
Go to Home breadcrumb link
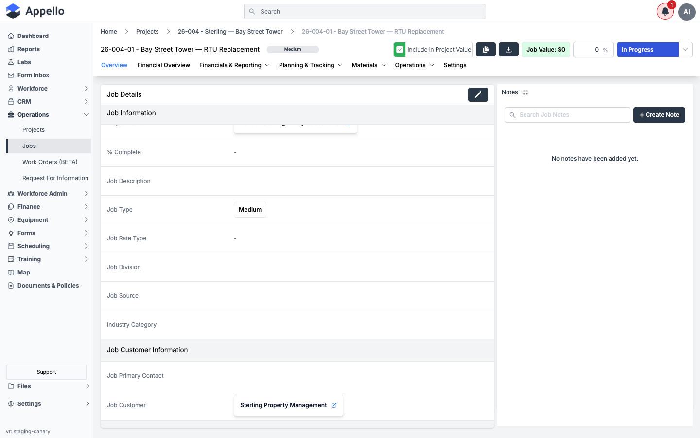click(x=109, y=32)
